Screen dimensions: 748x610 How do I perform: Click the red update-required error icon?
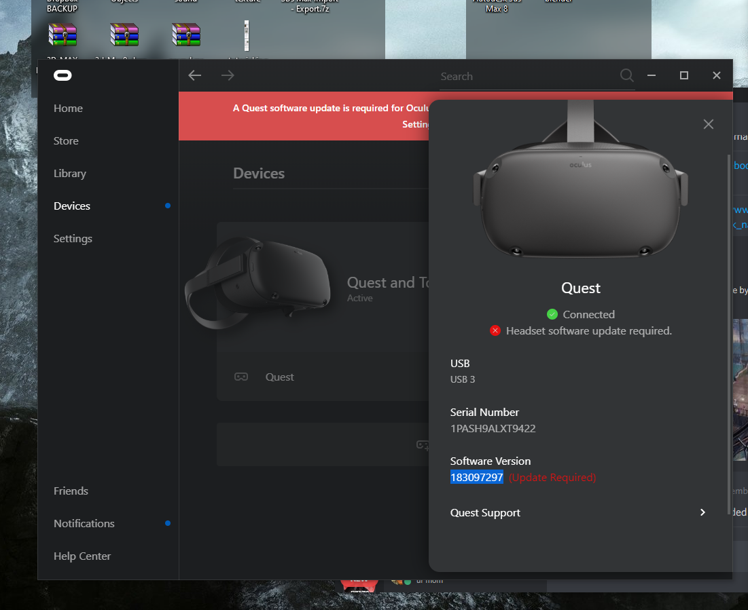tap(495, 330)
